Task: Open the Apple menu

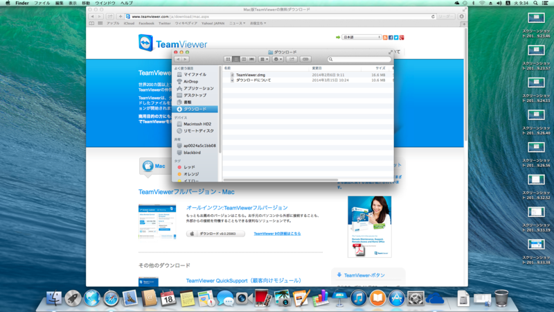Action: tap(8, 3)
